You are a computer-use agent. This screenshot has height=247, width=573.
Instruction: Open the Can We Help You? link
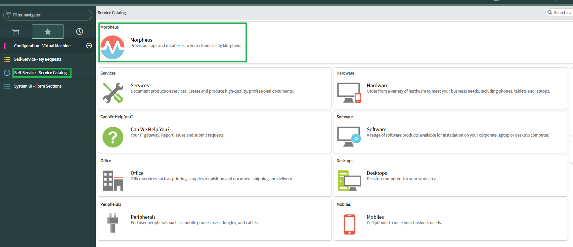click(150, 130)
